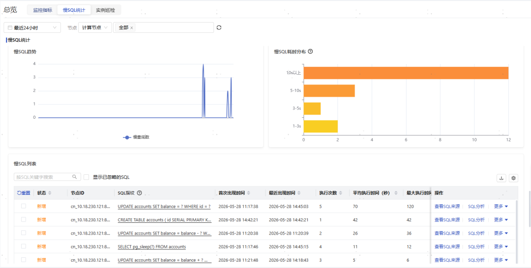Open help icon beside SQL指纹 header
531x268 pixels.
[139, 193]
